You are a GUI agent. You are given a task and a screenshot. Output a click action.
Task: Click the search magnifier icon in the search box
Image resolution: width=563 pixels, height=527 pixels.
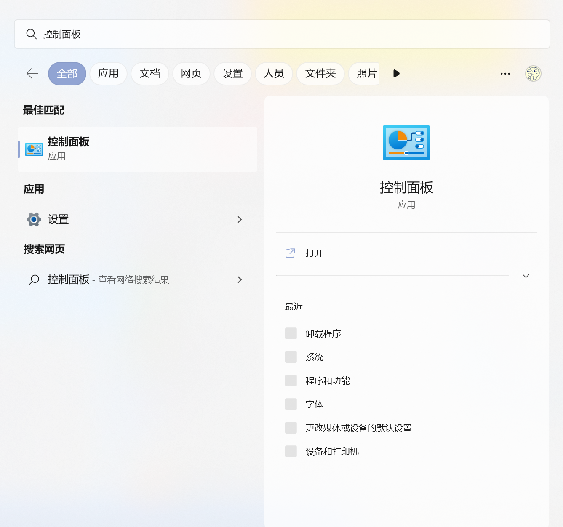pos(32,34)
